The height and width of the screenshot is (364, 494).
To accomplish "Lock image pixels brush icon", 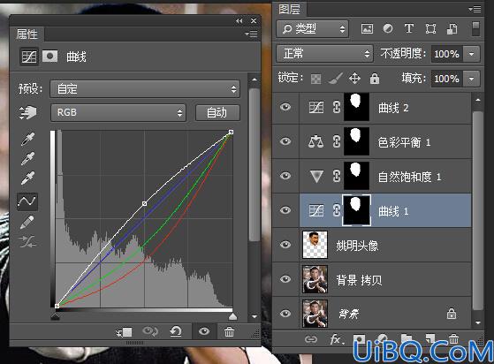I will tap(335, 79).
